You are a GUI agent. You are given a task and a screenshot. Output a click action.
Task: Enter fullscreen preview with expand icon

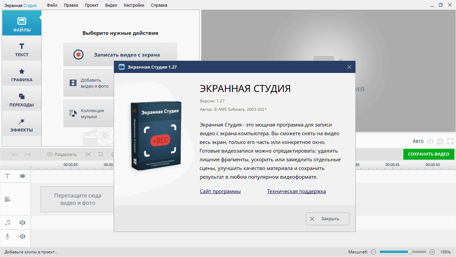click(450, 141)
